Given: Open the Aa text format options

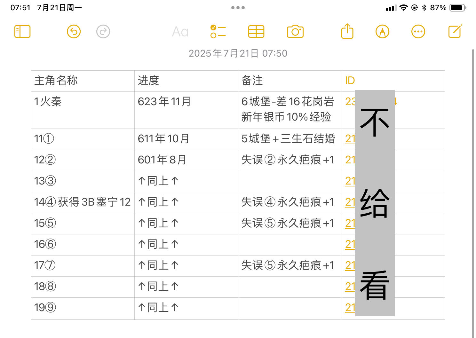Looking at the screenshot, I should coord(180,32).
